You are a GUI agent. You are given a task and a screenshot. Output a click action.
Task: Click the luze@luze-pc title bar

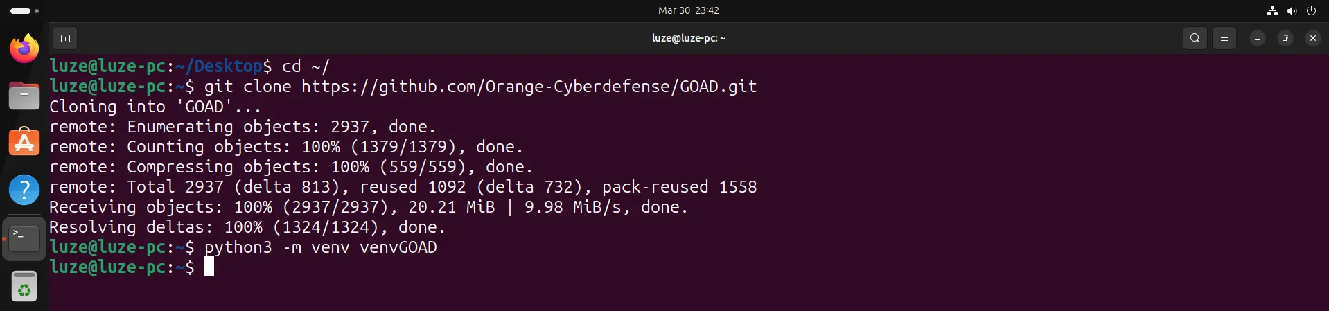coord(688,39)
